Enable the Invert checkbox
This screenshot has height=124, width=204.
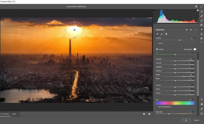(157, 43)
